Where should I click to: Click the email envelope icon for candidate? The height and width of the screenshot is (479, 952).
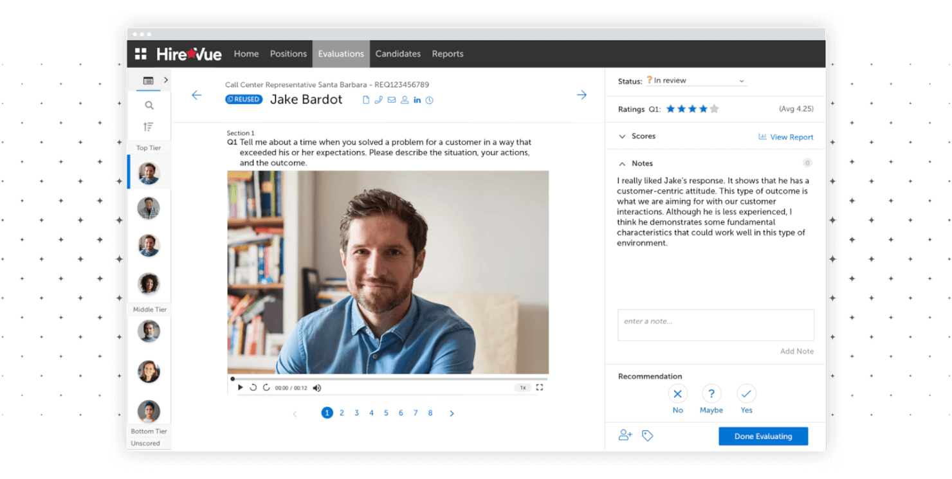(x=391, y=100)
